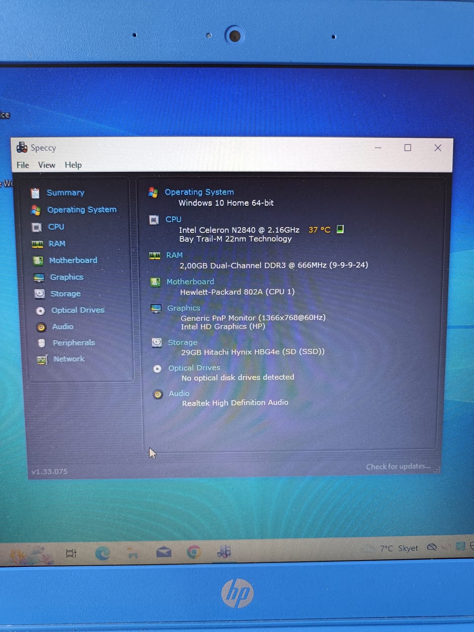
Task: Open the Mail app from the taskbar
Action: click(x=164, y=552)
